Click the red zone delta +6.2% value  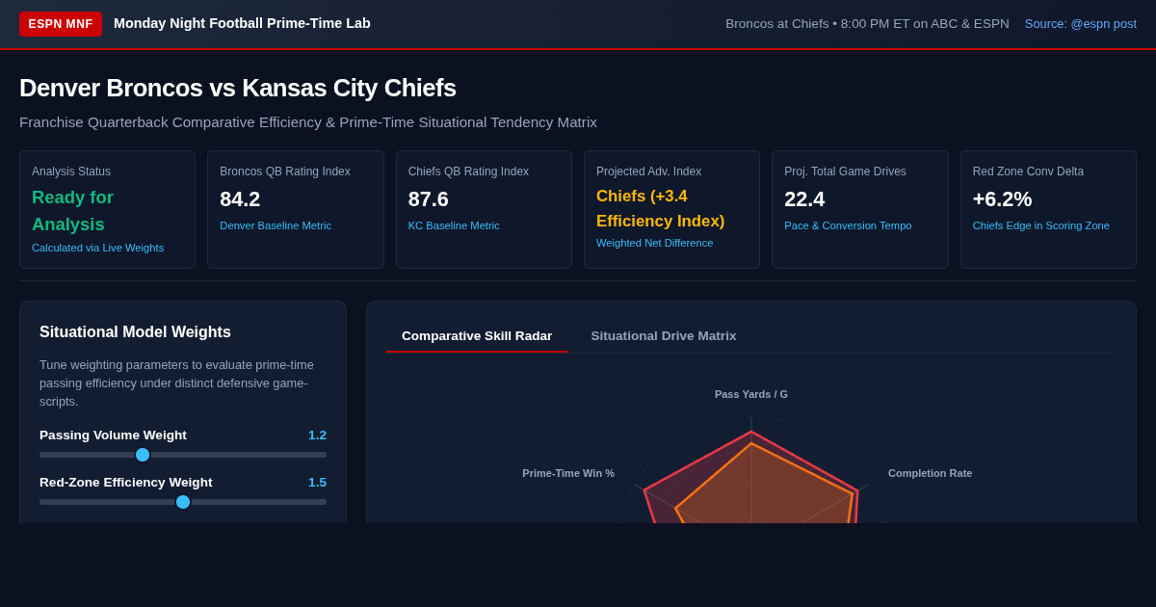1002,199
